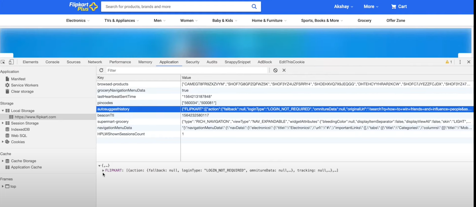Open the Akshay account dropdown
The height and width of the screenshot is (207, 476).
click(344, 6)
